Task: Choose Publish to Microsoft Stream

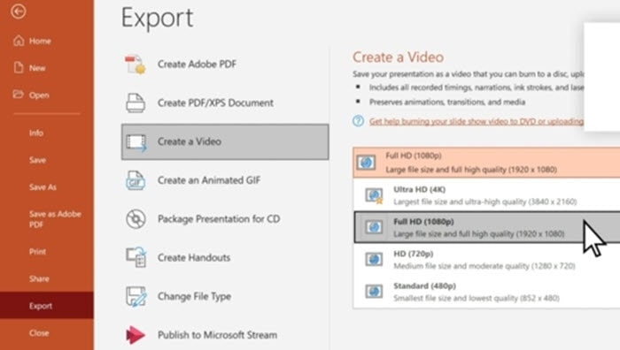Action: pyautogui.click(x=225, y=335)
